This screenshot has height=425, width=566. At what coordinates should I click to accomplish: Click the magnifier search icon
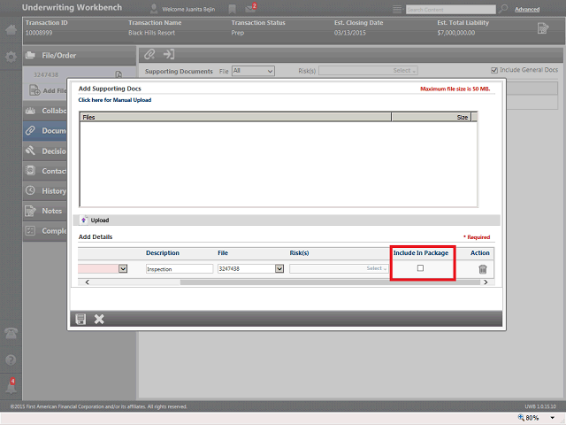502,9
